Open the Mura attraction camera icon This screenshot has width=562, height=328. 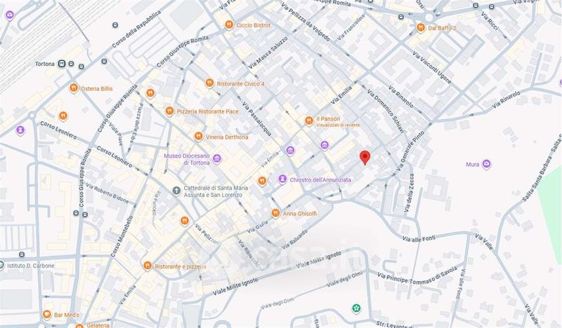click(x=486, y=164)
